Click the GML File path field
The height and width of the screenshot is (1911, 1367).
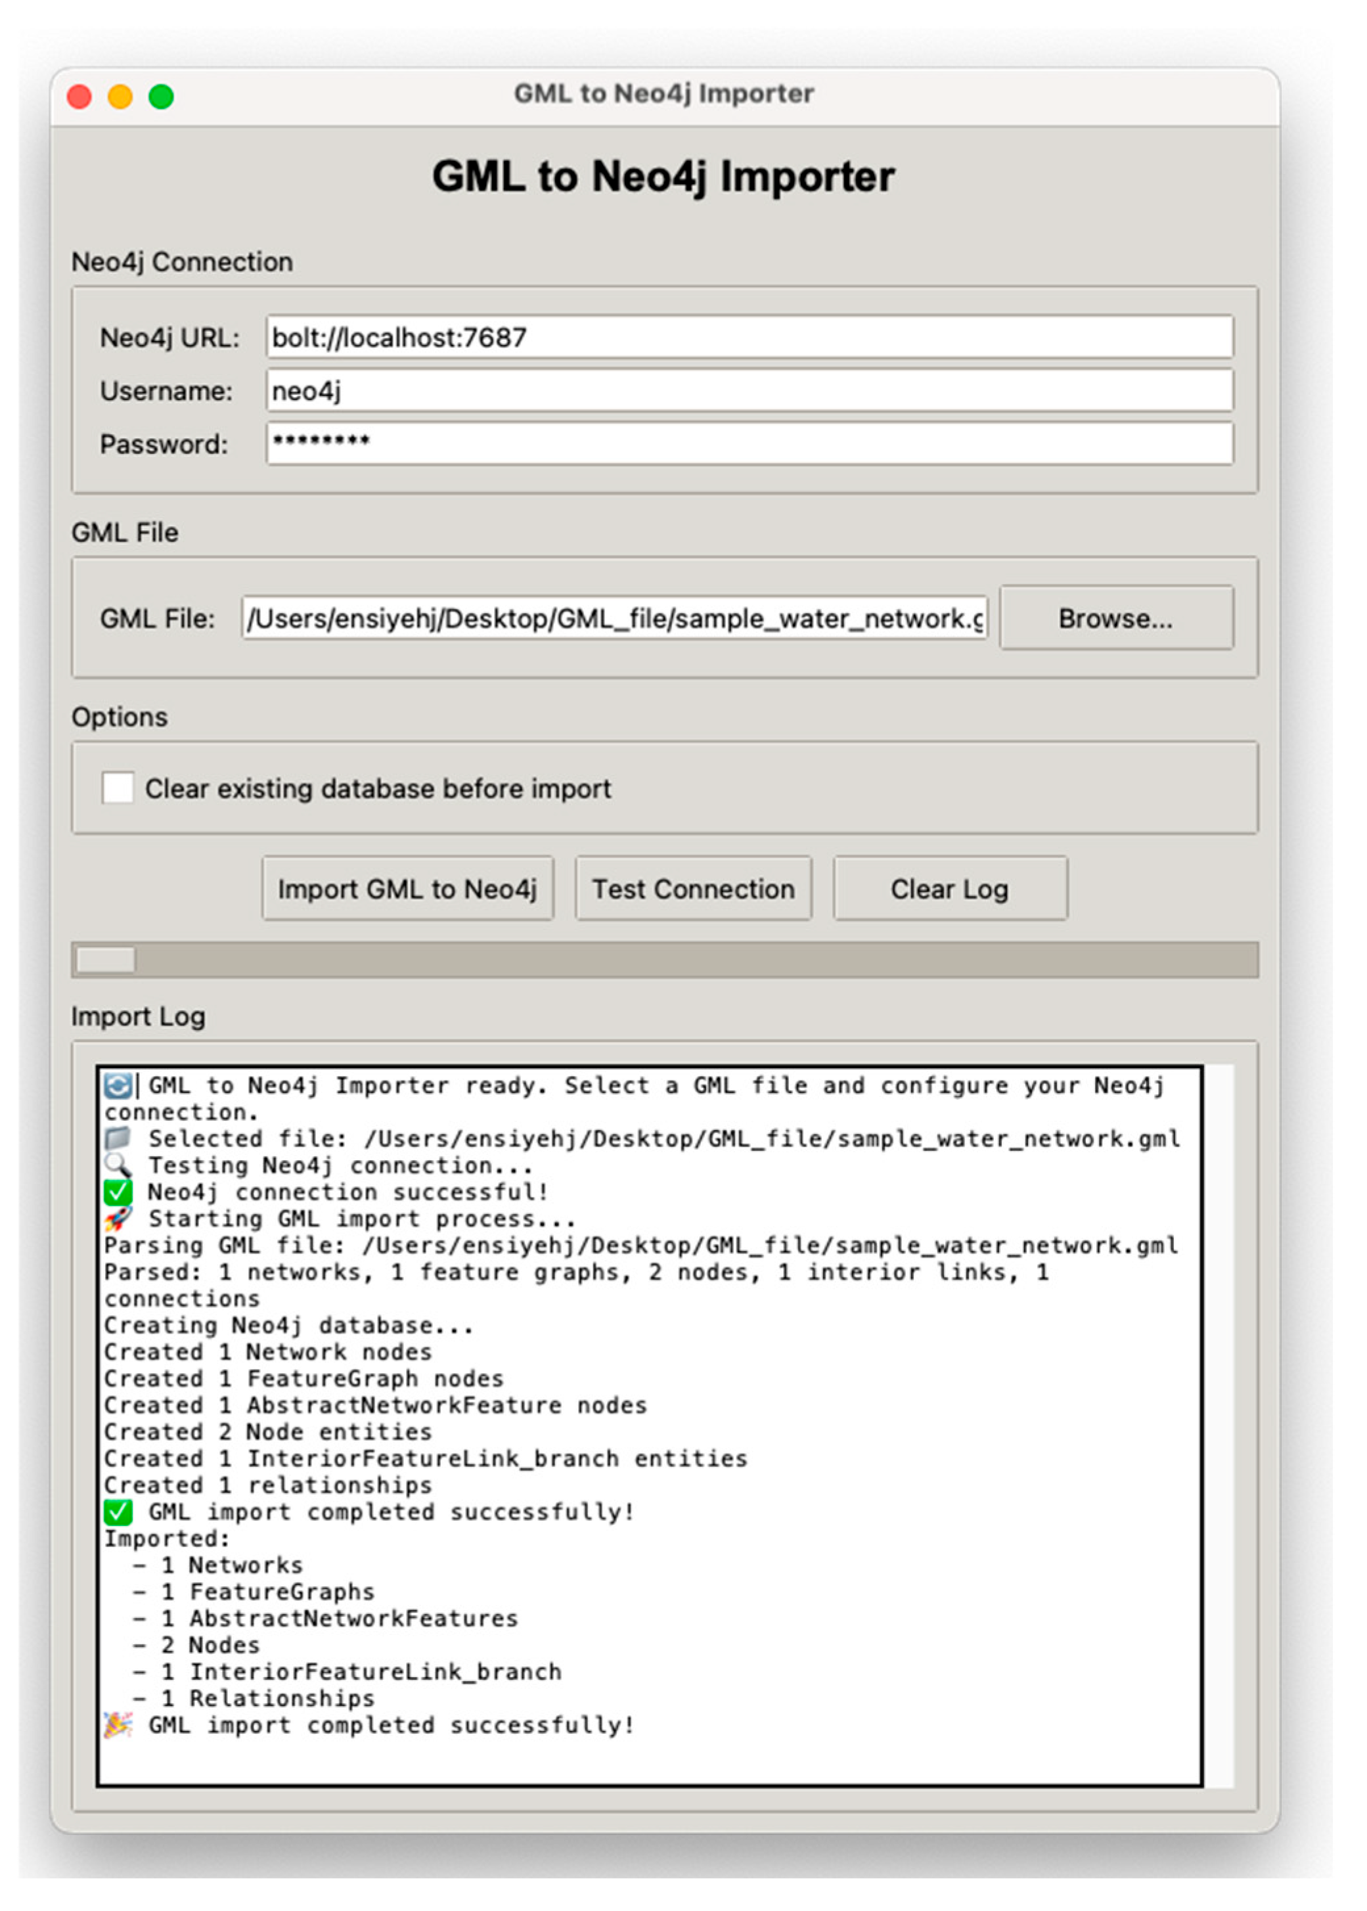coord(614,619)
